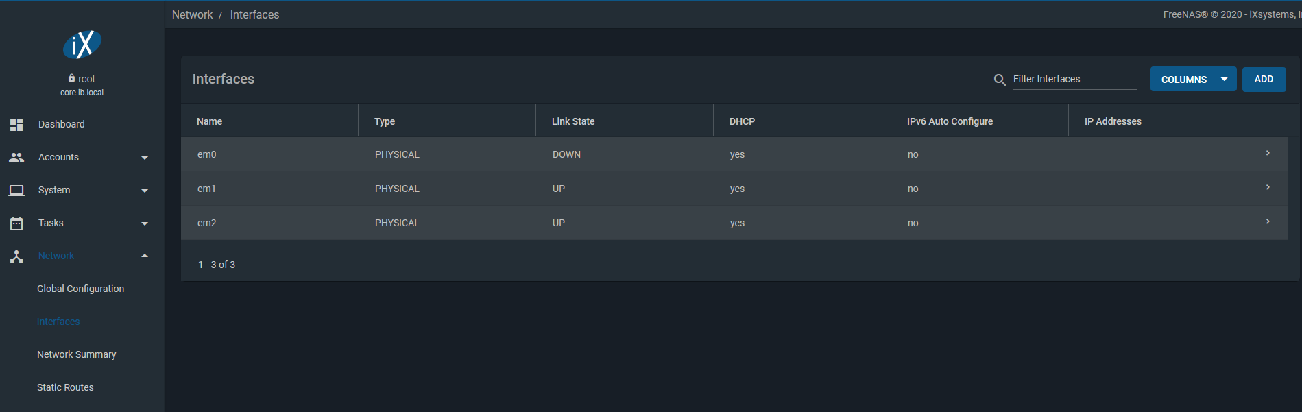The height and width of the screenshot is (412, 1302).
Task: Click the Accounts people icon
Action: pyautogui.click(x=16, y=157)
